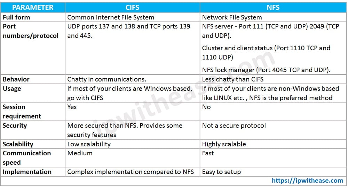
Task: Click the Common Internet File System cell
Action: click(x=110, y=17)
